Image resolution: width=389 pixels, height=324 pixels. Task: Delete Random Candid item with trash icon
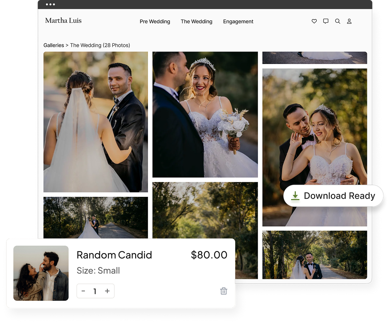point(224,291)
